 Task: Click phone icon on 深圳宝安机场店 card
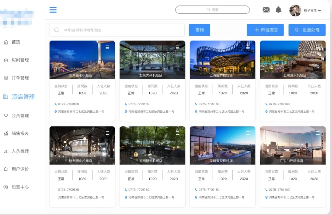pyautogui.click(x=196, y=189)
